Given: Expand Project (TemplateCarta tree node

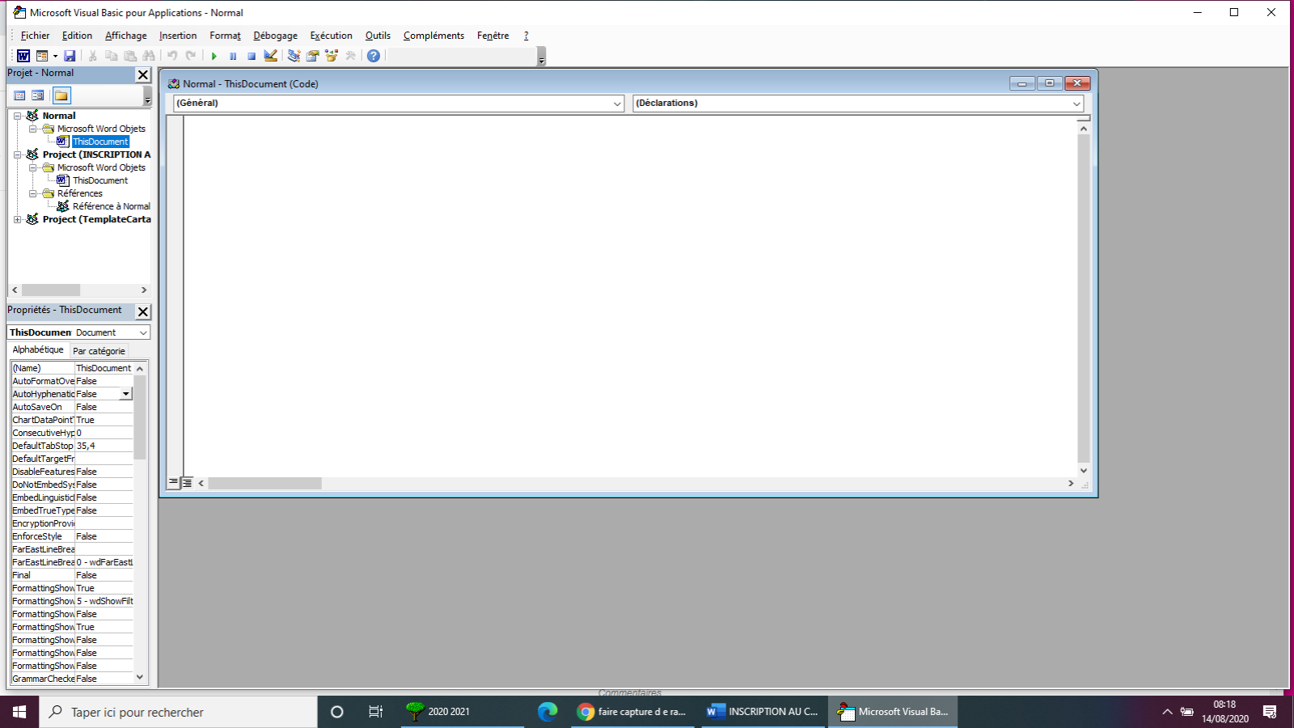Looking at the screenshot, I should [17, 219].
